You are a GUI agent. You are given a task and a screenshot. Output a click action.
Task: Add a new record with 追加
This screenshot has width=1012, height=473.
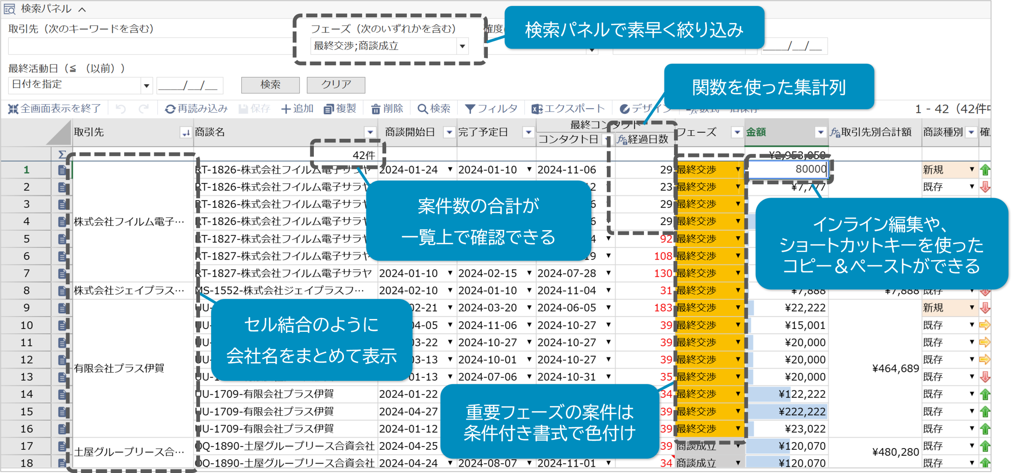pos(297,109)
